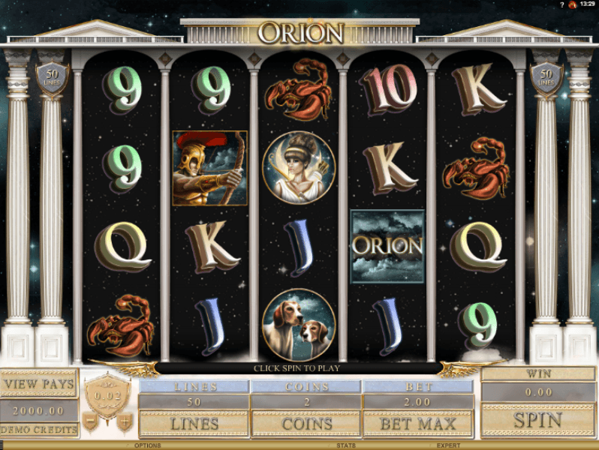Image resolution: width=599 pixels, height=450 pixels.
Task: Switch to EXPERT mode
Action: coord(448,445)
